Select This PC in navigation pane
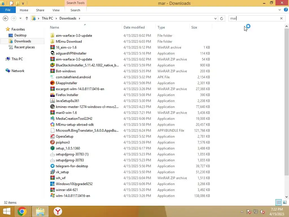This screenshot has width=289, height=217. (17, 59)
